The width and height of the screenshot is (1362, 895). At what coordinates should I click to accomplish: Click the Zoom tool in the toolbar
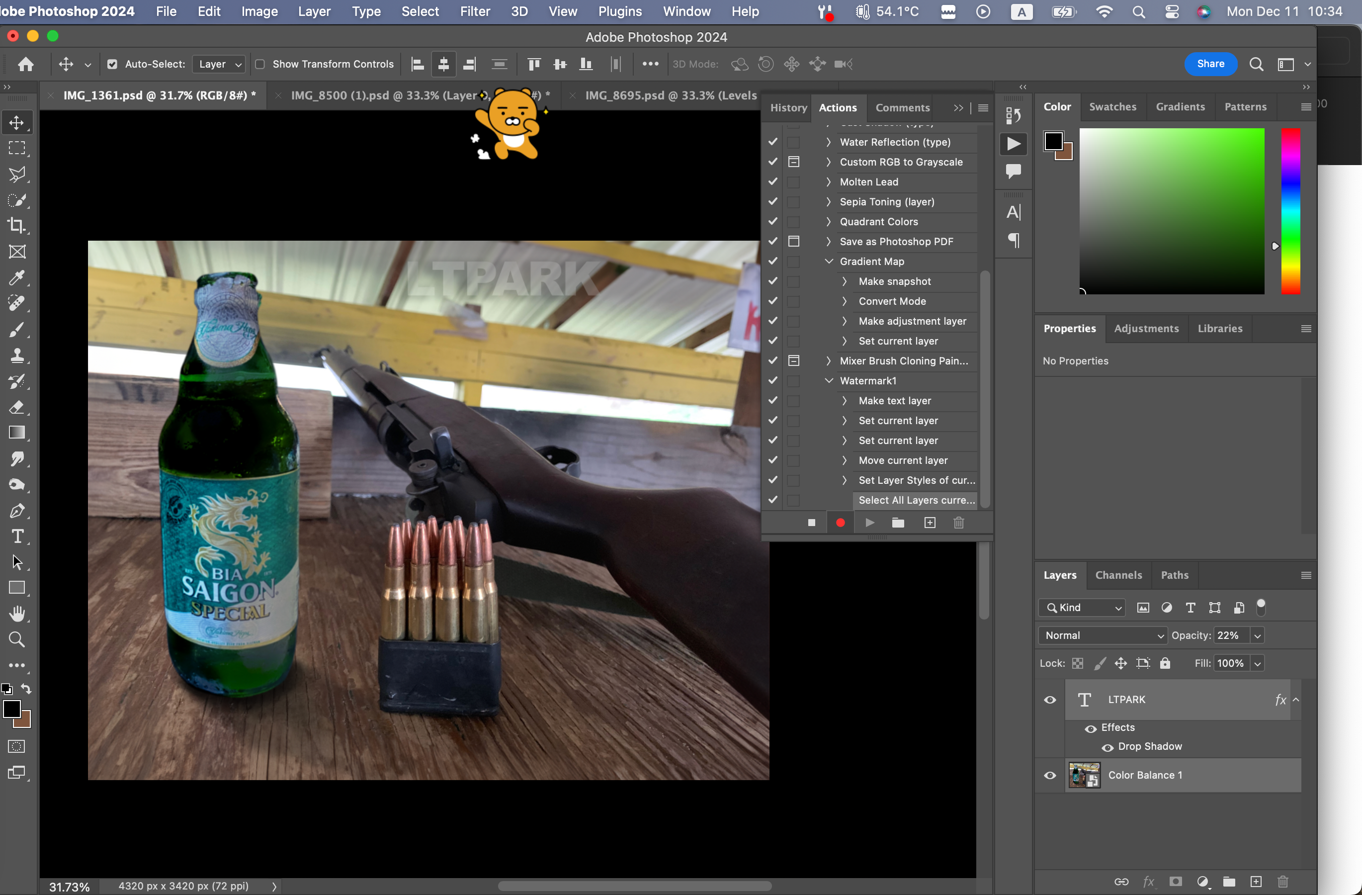[17, 639]
